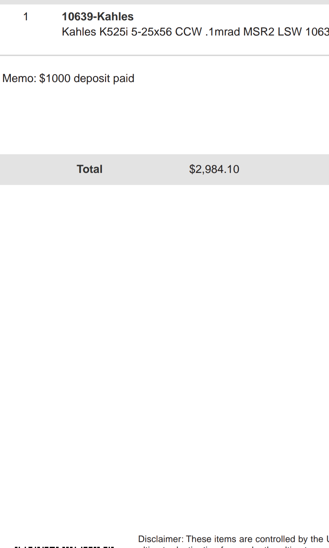The height and width of the screenshot is (548, 329).
Task: Click the bold Total label
Action: [90, 169]
